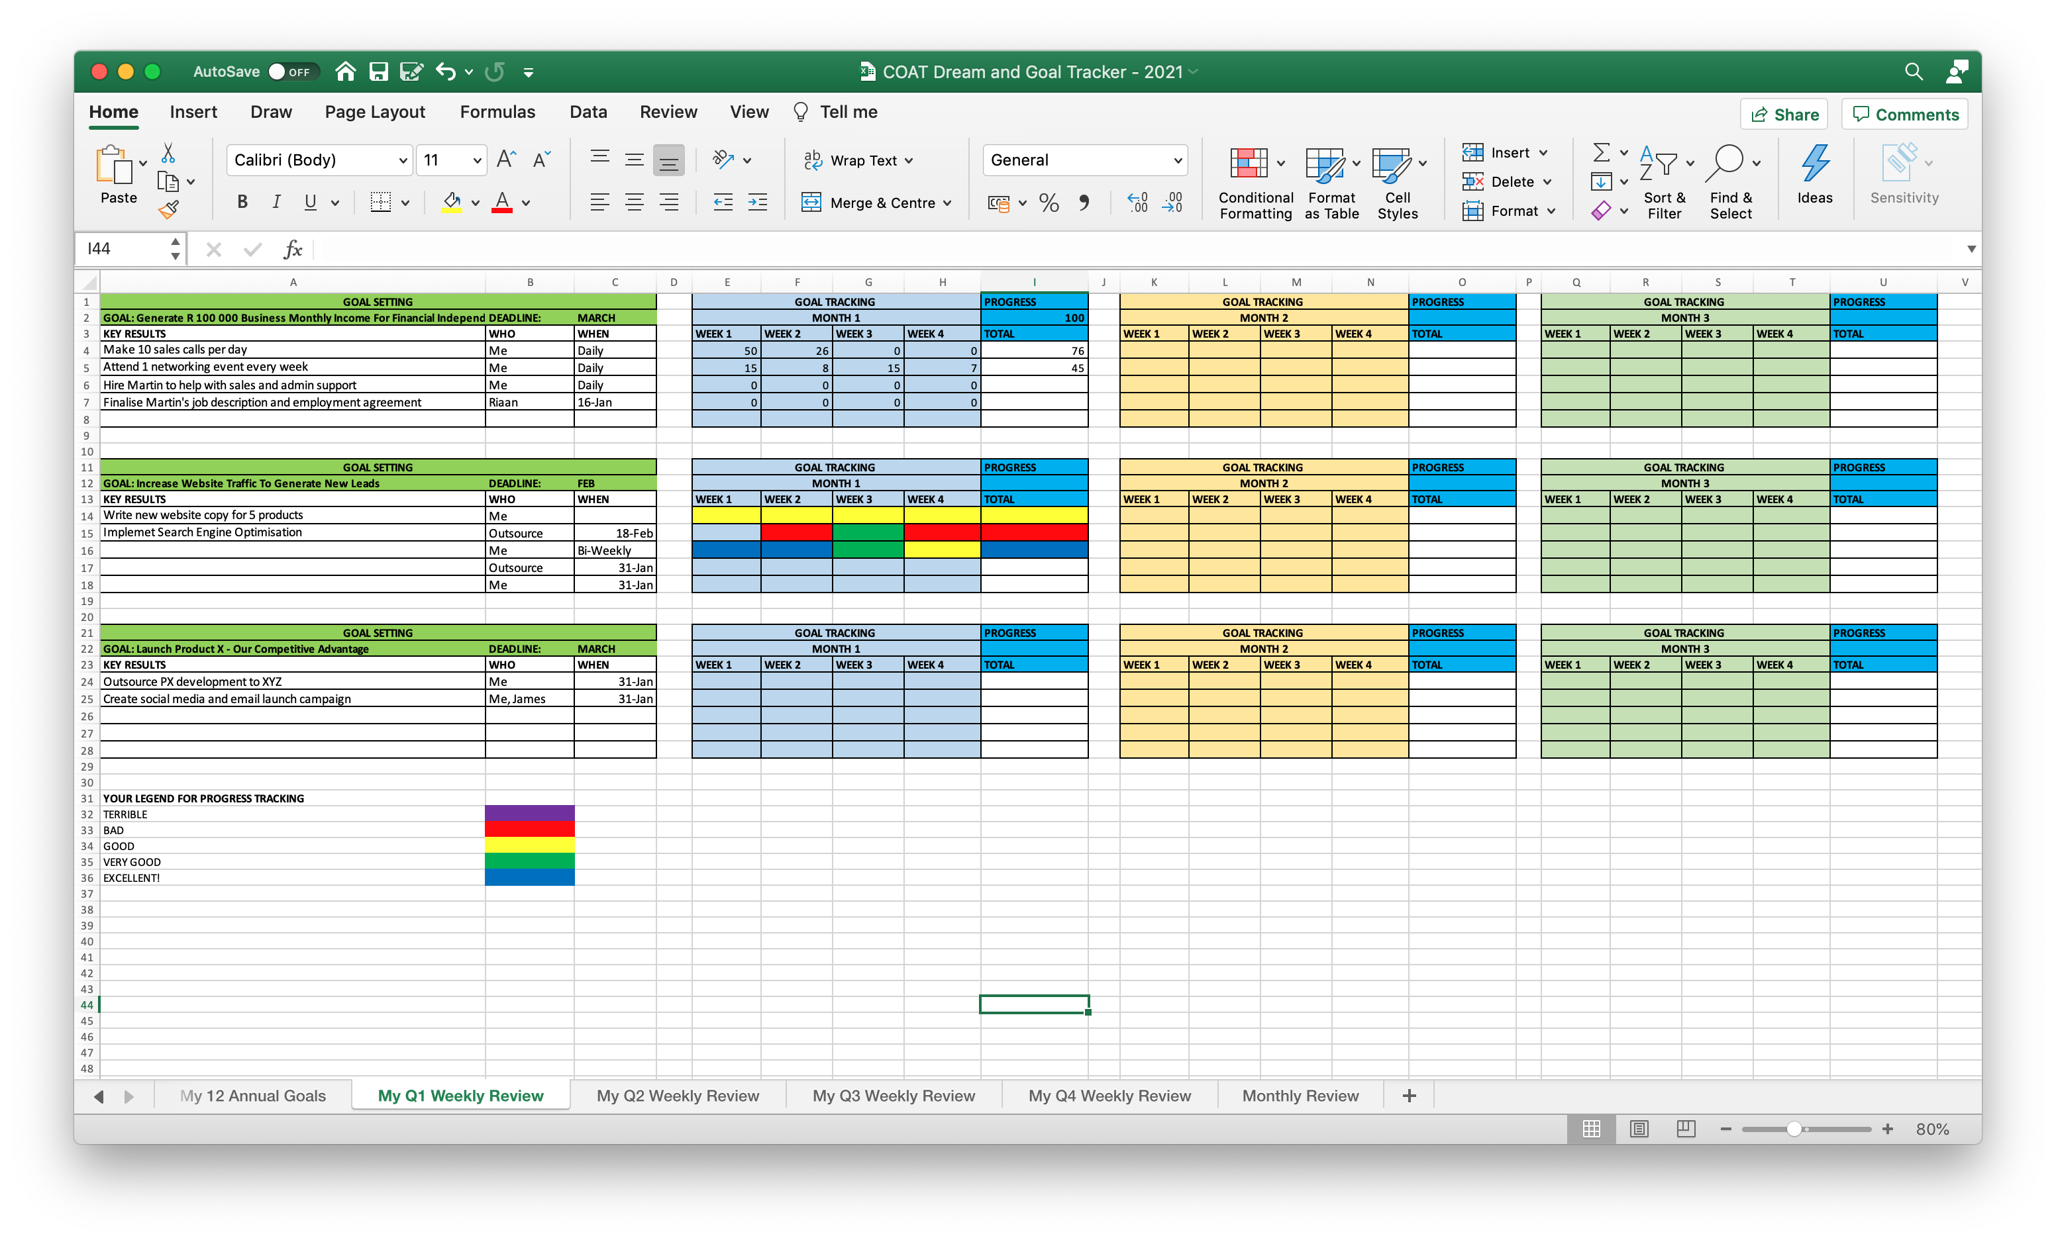Switch to My 12 Annual Goals sheet

pos(253,1095)
